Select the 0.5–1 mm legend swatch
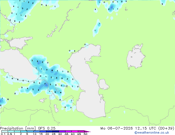This screenshot has height=135, width=175. click(11, 131)
